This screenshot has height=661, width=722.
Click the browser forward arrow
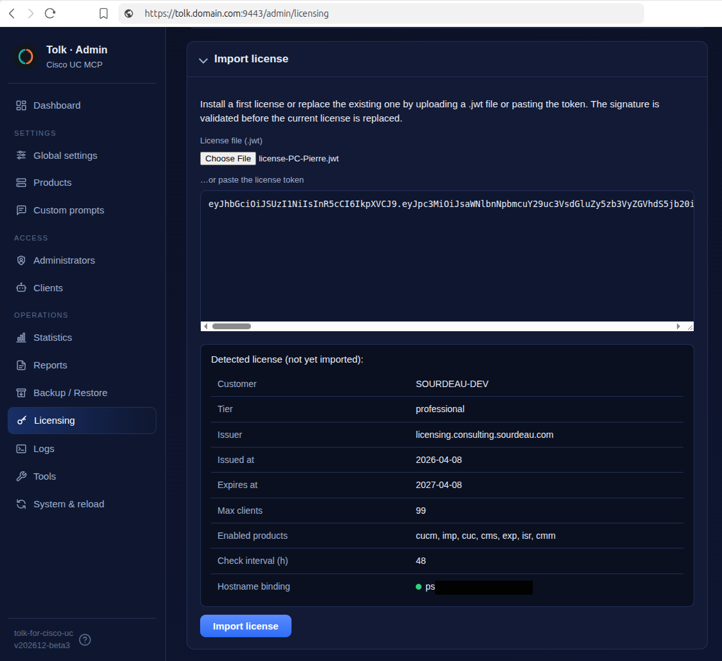point(30,14)
